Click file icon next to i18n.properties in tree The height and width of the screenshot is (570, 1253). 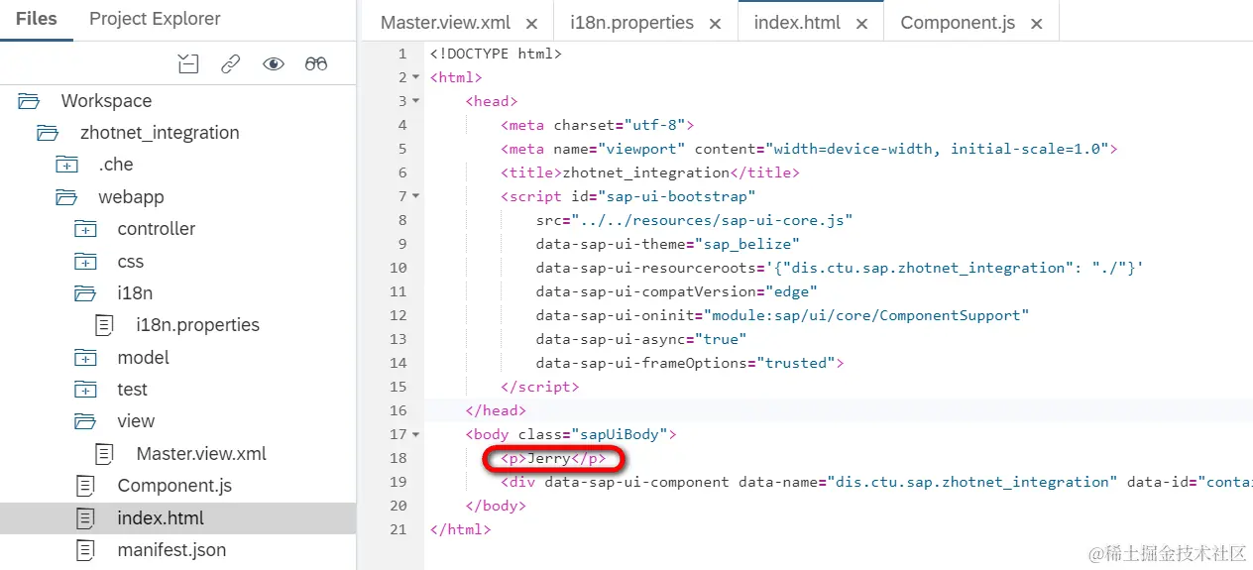coord(104,325)
